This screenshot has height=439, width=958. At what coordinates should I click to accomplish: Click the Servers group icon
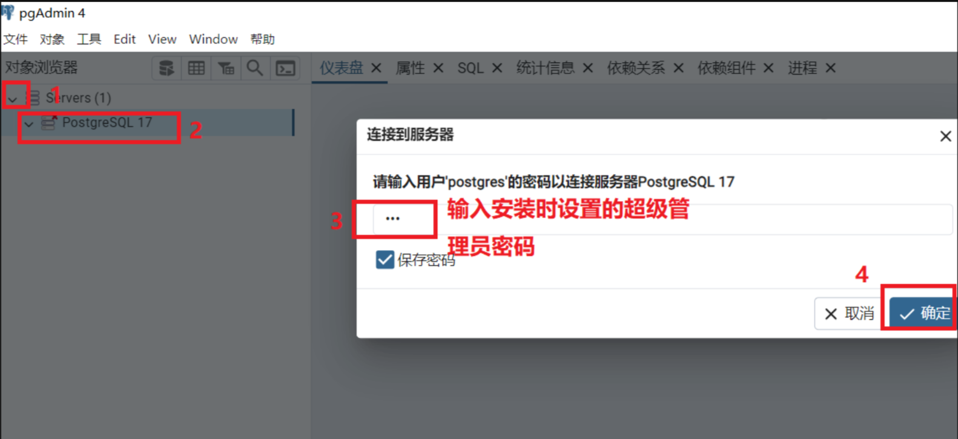(x=35, y=97)
